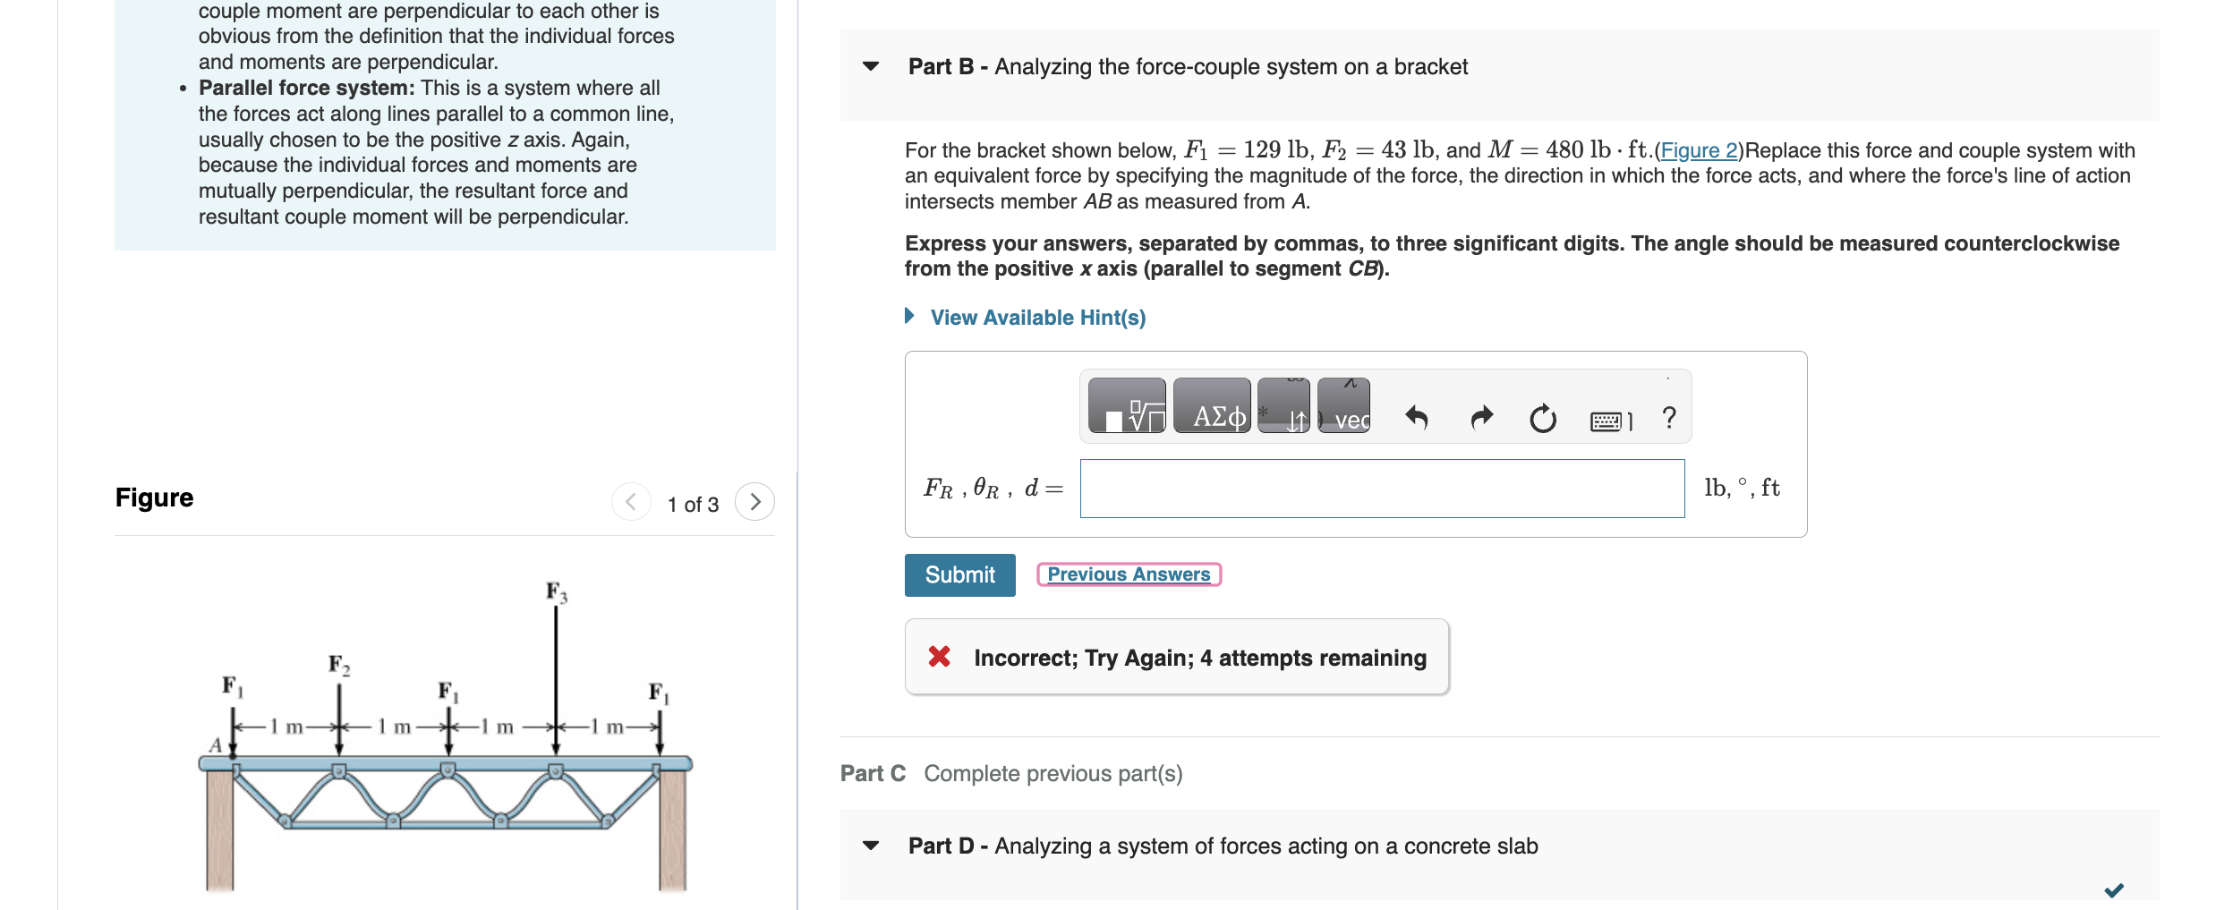Click the redo arrow in answer toolbar

tap(1481, 416)
